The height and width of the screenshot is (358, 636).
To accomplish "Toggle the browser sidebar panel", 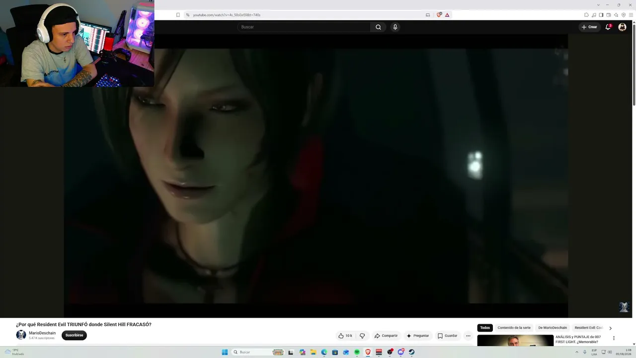I will (601, 15).
